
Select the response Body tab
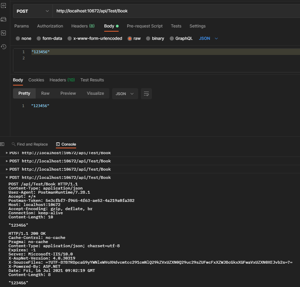pos(18,80)
